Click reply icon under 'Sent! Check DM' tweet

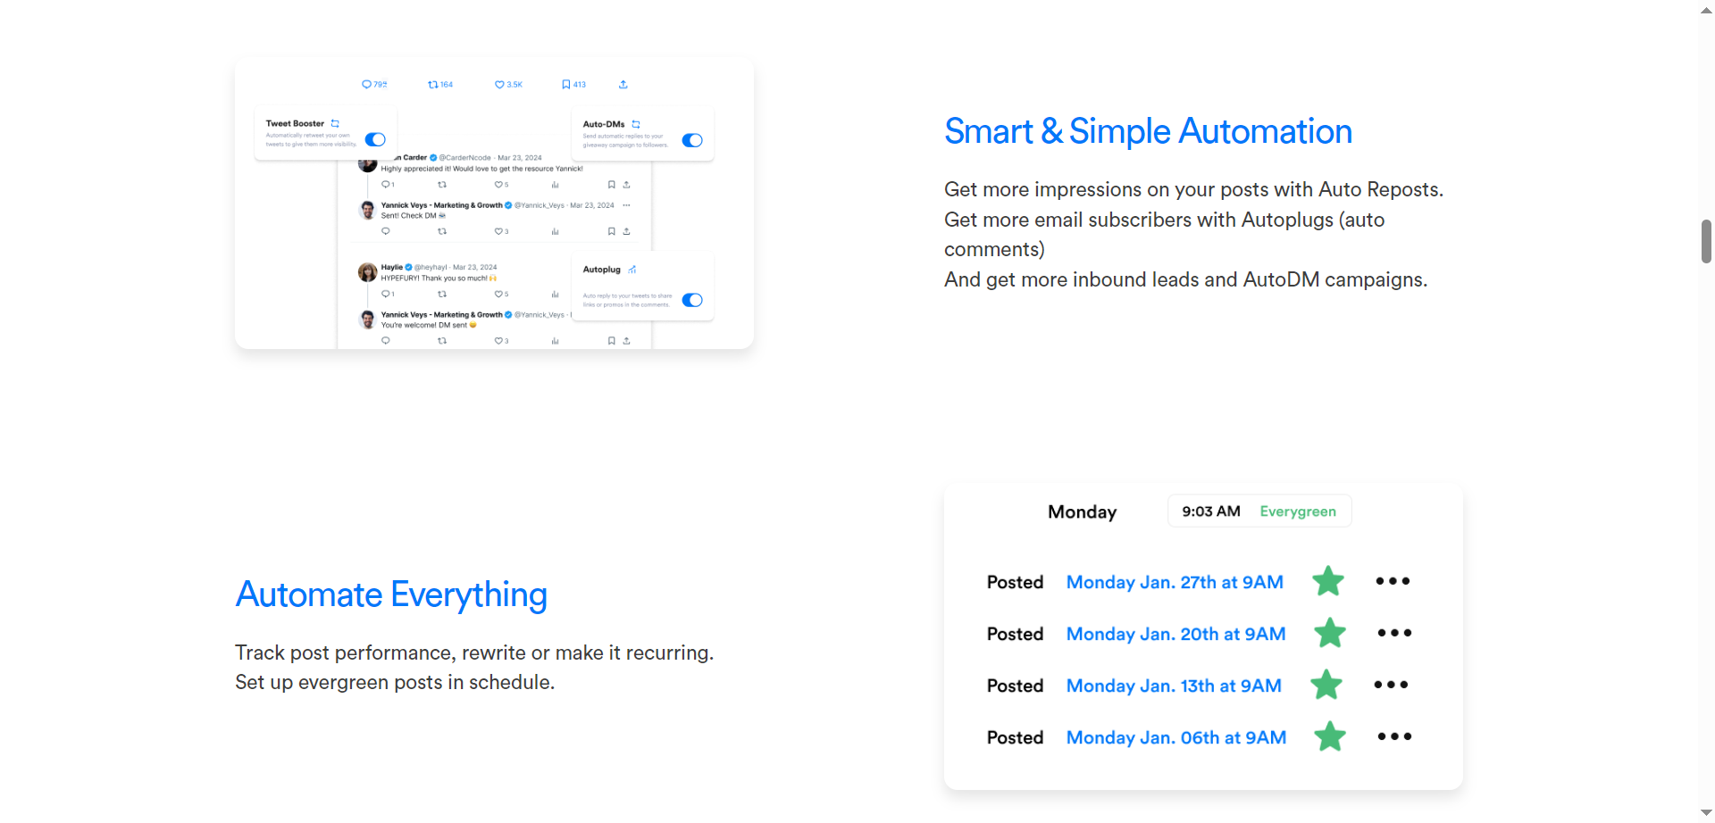coord(385,231)
